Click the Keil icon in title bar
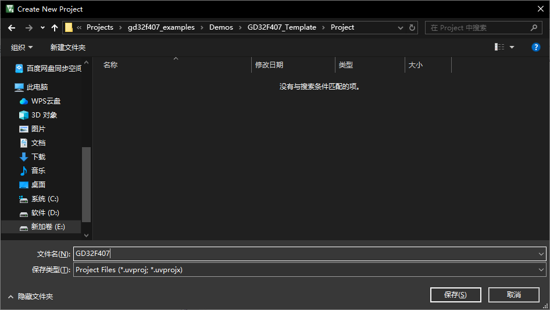 [x=10, y=9]
